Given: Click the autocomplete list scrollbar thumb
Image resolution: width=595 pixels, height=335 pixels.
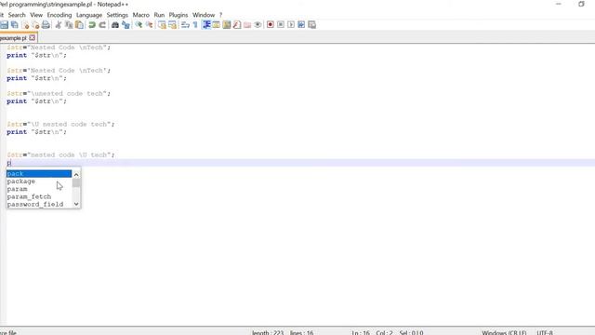Looking at the screenshot, I should (76, 182).
